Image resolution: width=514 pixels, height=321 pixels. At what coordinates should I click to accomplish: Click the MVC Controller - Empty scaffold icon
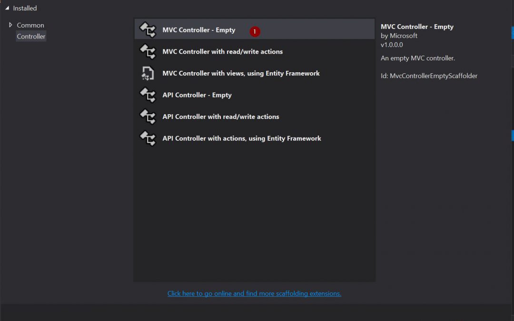pyautogui.click(x=148, y=30)
